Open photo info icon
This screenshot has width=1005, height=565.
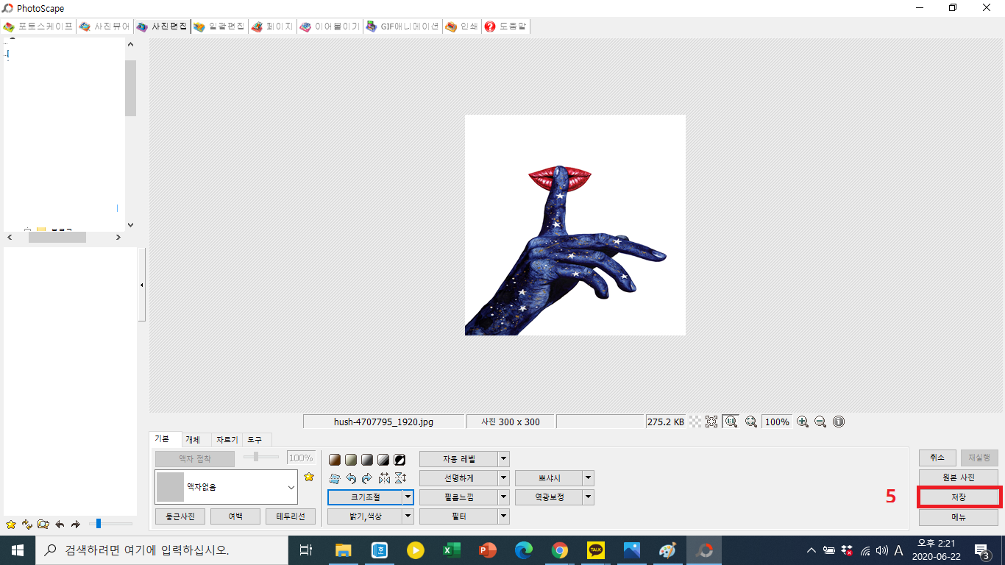[x=839, y=422]
